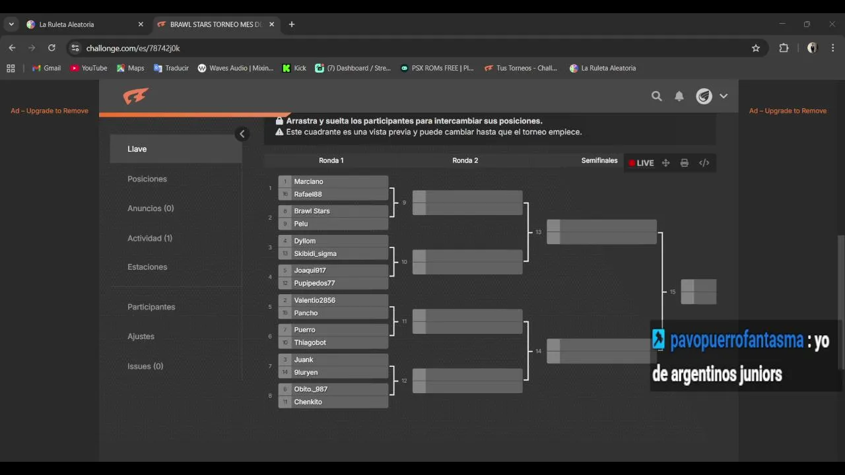The image size is (845, 475).
Task: Select the Llave sidebar tab
Action: coord(176,149)
